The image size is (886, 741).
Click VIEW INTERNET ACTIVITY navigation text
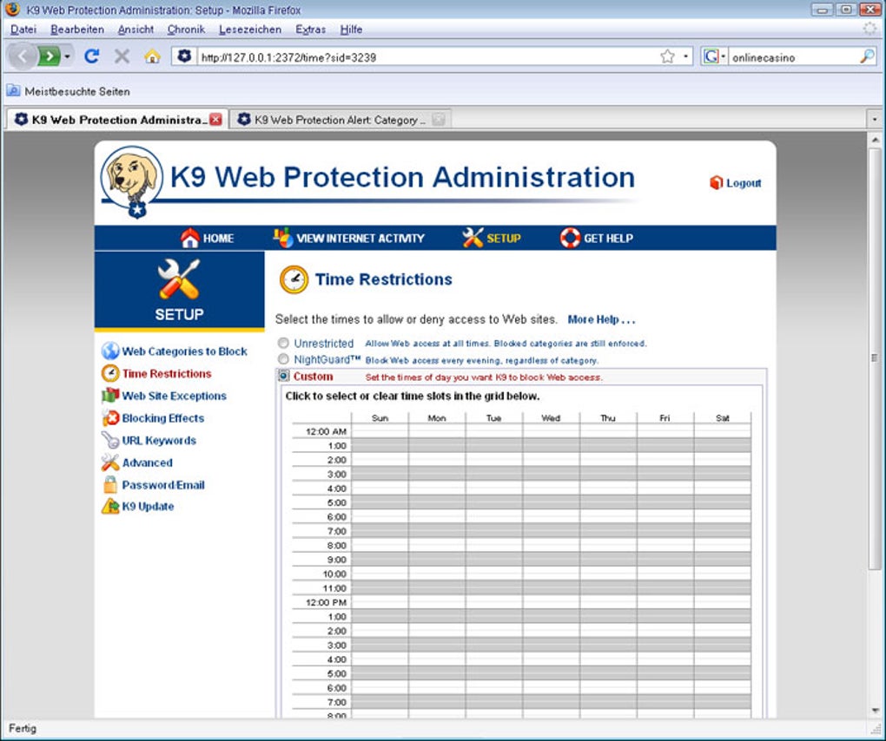pos(360,238)
